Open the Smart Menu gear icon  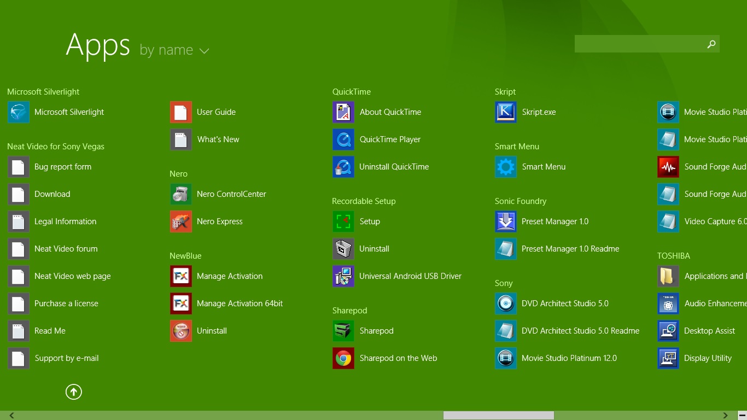coord(506,167)
